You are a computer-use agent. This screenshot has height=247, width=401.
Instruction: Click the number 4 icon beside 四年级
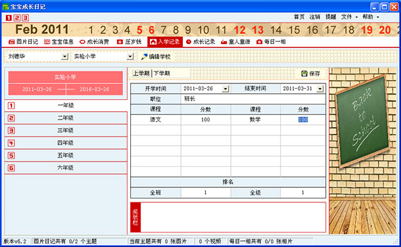coord(11,143)
